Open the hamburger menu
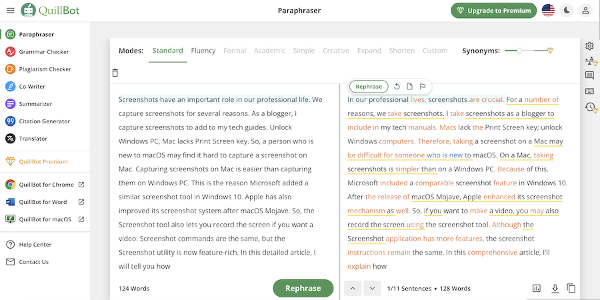Viewport: 600px width, 300px height. 10,10
